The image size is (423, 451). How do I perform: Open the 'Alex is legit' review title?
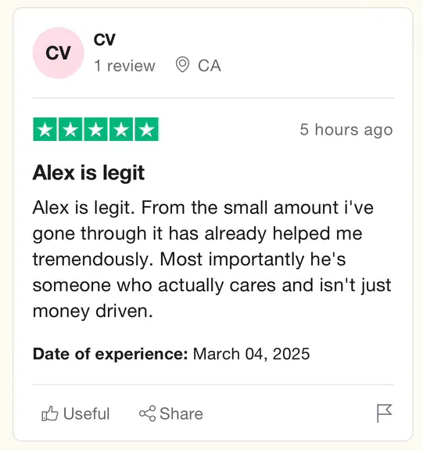pos(88,173)
